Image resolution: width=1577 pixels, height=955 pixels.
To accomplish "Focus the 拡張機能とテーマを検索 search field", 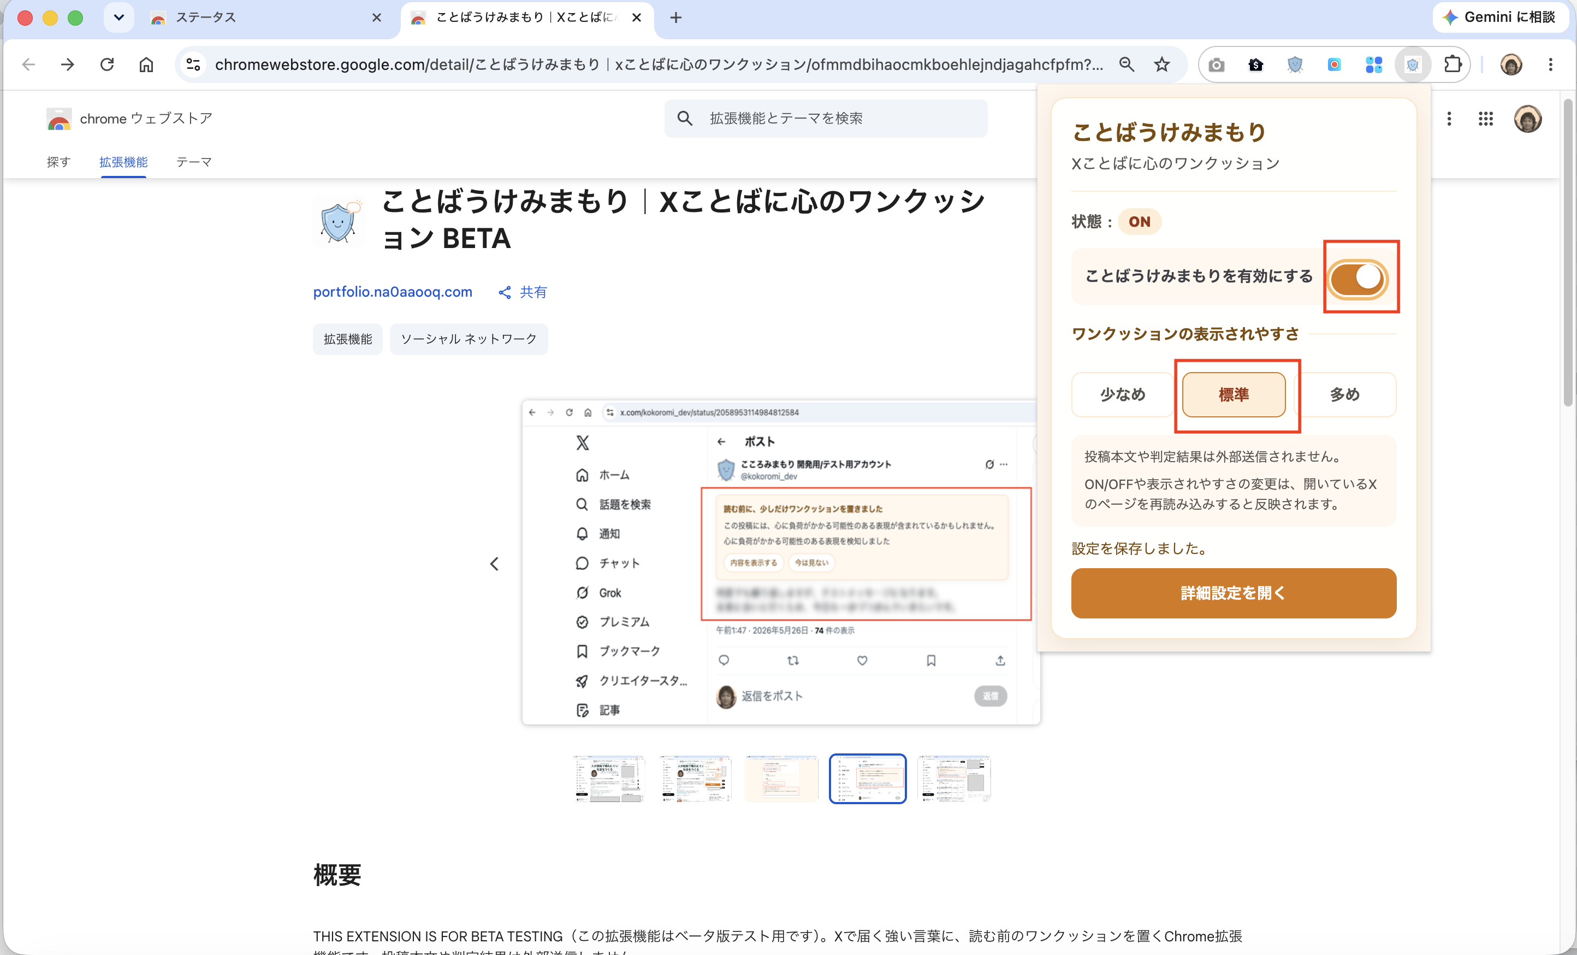I will (x=826, y=119).
